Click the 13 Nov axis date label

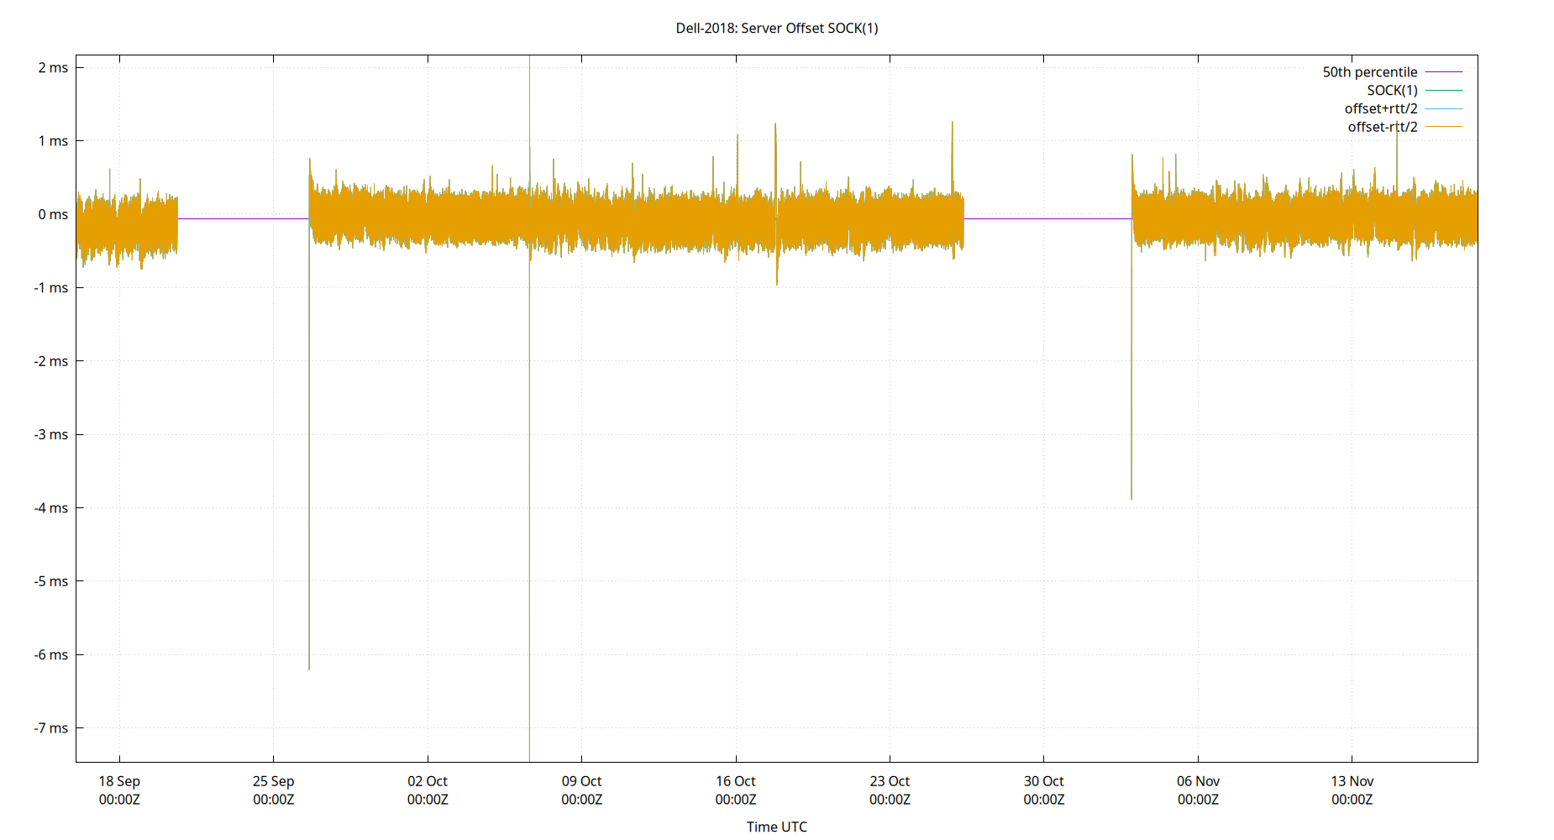click(1353, 781)
